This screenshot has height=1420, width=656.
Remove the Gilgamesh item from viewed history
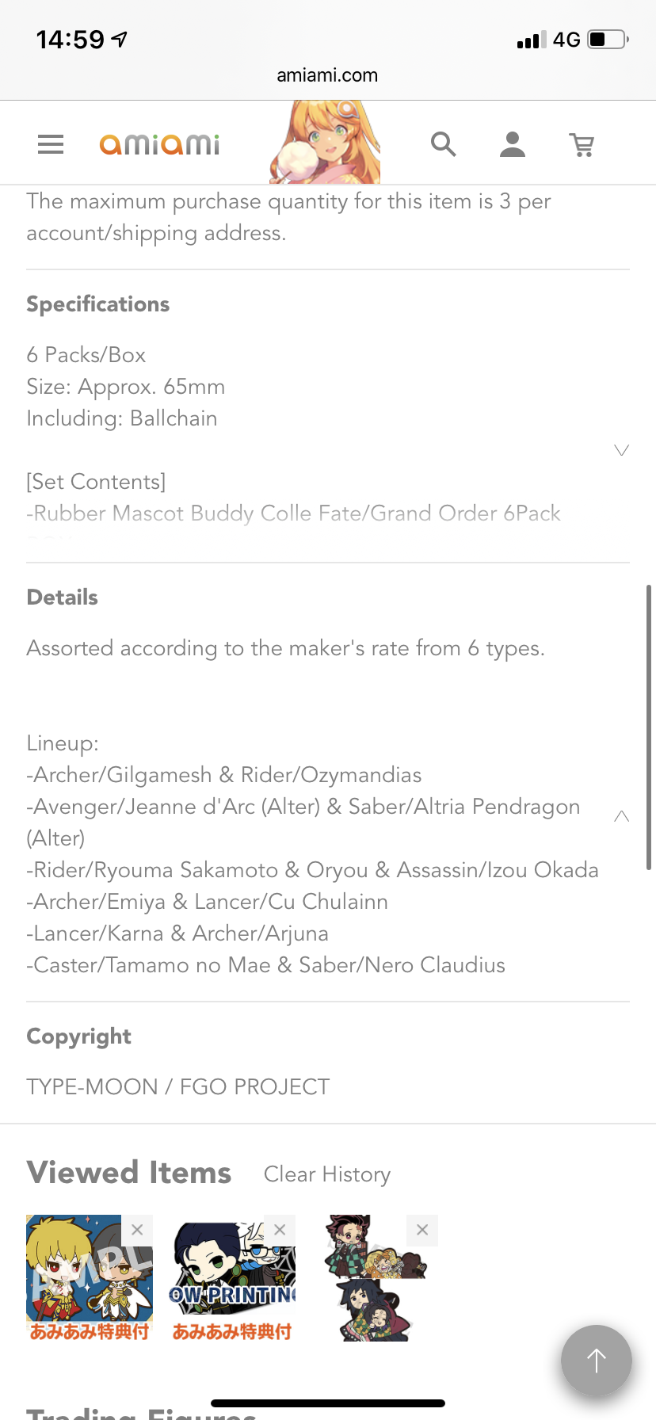coord(137,1230)
